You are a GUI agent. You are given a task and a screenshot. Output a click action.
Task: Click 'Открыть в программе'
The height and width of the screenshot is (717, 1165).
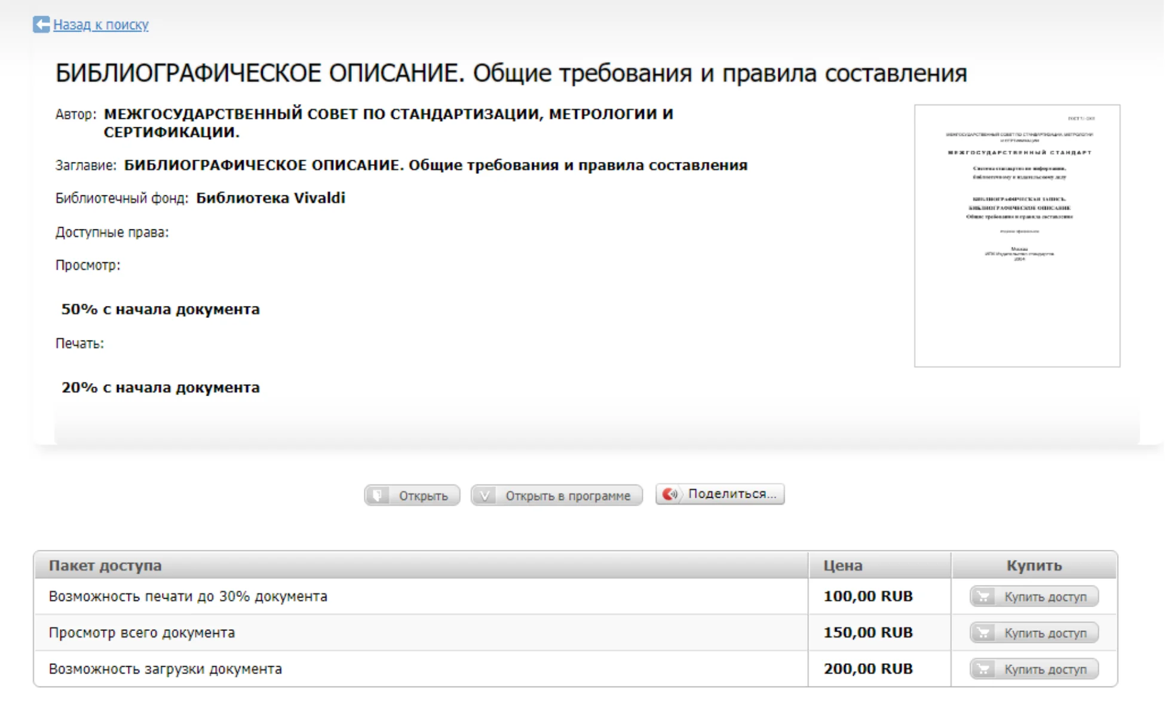[568, 495]
